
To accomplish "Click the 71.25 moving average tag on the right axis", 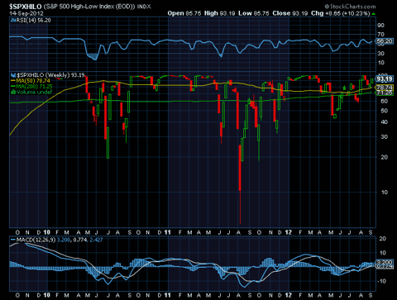I will (x=385, y=93).
